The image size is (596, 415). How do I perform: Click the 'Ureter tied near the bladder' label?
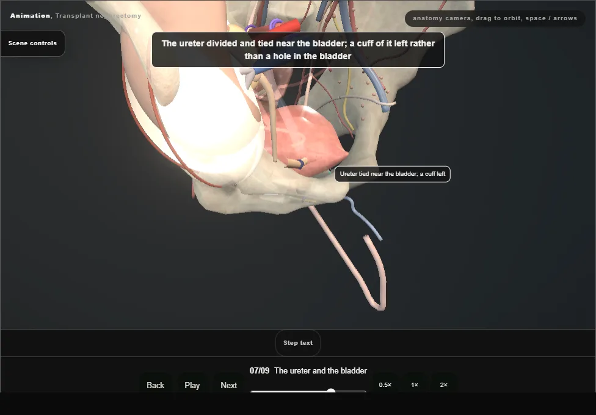point(392,174)
